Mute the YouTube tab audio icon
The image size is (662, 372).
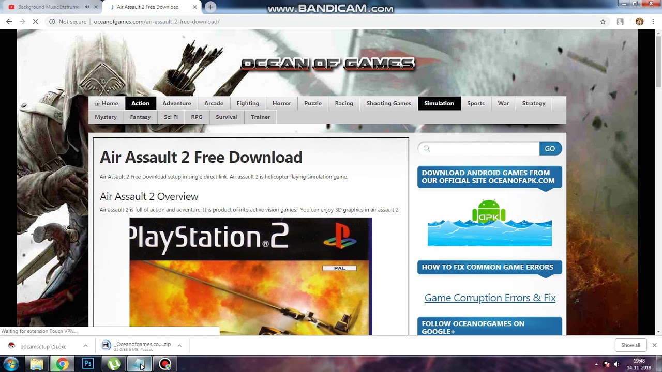click(x=87, y=7)
